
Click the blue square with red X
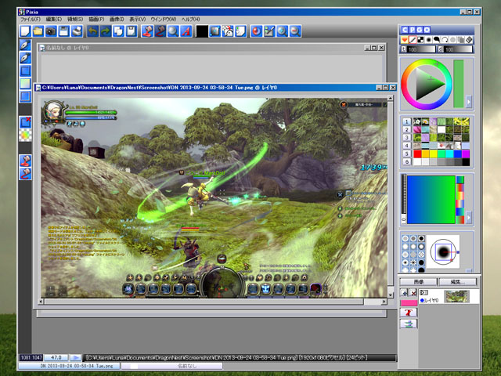coord(25,122)
